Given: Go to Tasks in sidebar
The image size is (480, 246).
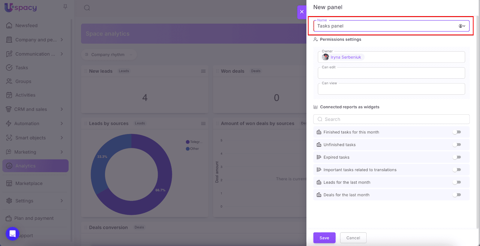Looking at the screenshot, I should tap(22, 68).
